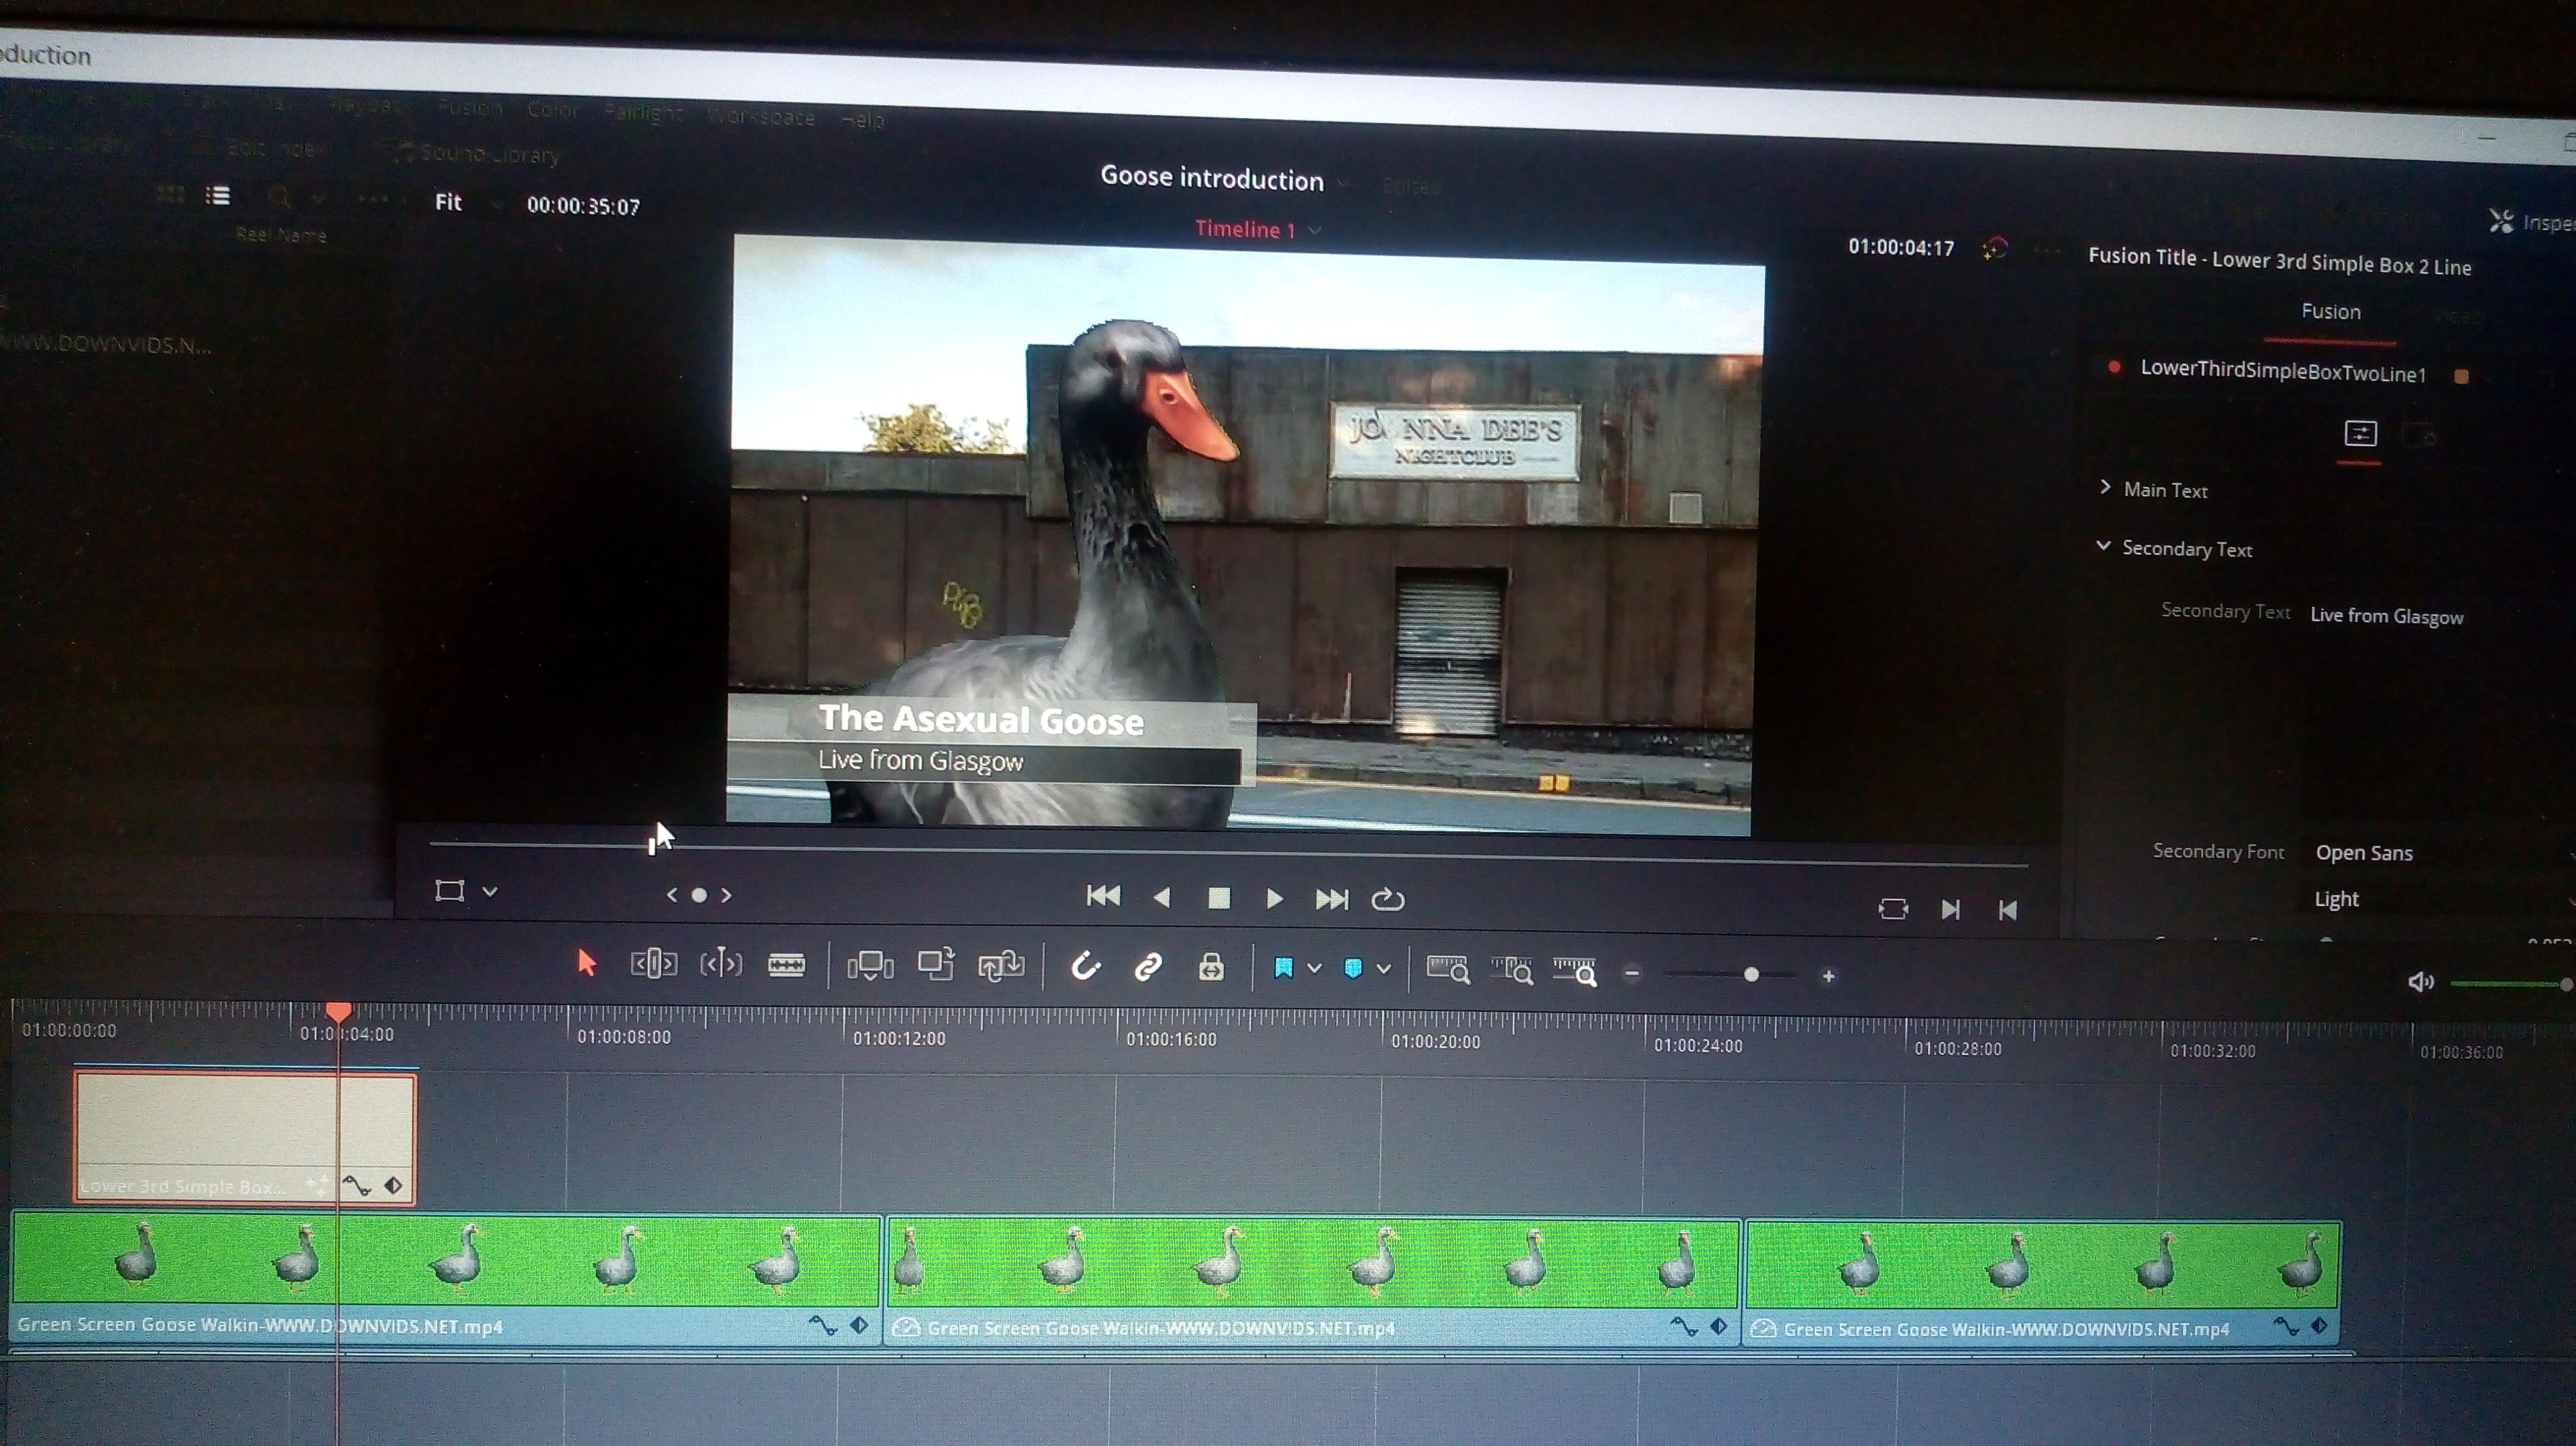Image resolution: width=2576 pixels, height=1446 pixels.
Task: Open the Color menu
Action: pos(552,110)
